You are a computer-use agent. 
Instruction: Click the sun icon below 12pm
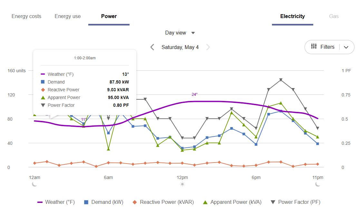(182, 184)
